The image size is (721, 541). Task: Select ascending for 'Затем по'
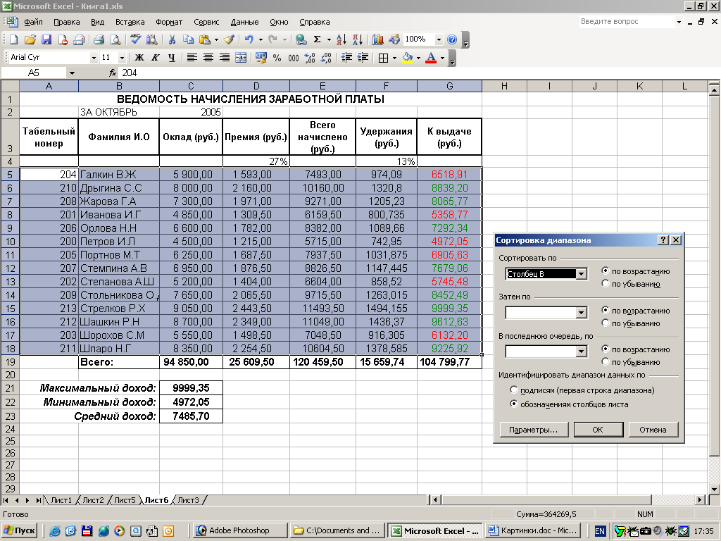[605, 311]
